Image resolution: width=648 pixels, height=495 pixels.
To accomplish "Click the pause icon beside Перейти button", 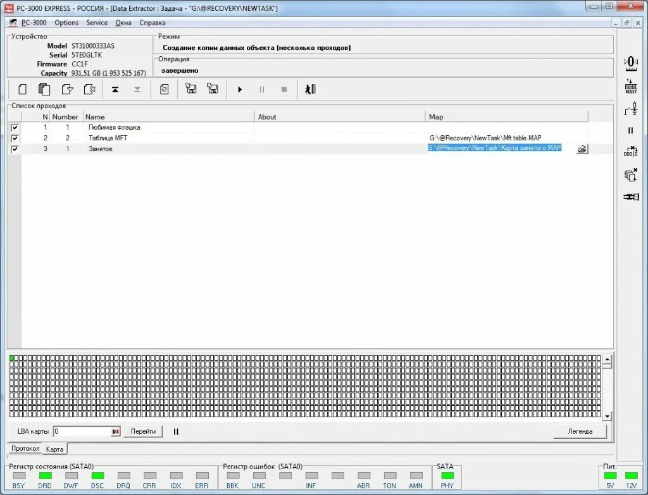I will [x=176, y=431].
